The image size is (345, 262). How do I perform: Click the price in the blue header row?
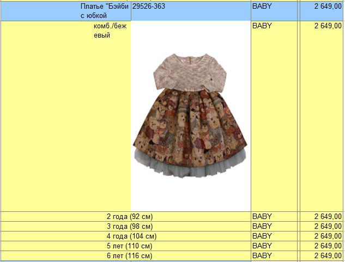pyautogui.click(x=328, y=7)
